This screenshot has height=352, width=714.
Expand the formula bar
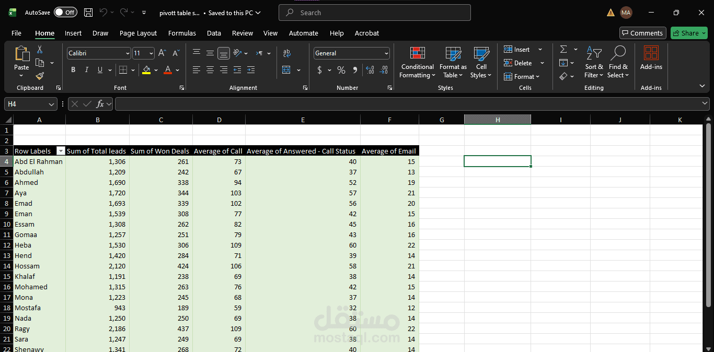click(705, 104)
